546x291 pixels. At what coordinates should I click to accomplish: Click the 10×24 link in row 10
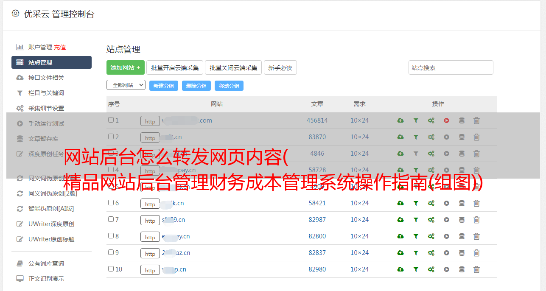(360, 269)
